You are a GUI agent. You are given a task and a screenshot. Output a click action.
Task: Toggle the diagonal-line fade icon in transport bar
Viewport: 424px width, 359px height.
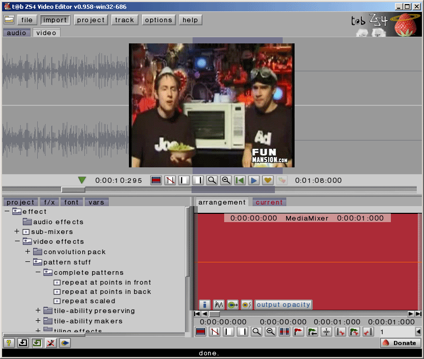point(169,180)
